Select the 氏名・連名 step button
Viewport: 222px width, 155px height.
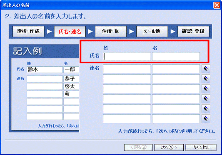click(70, 31)
